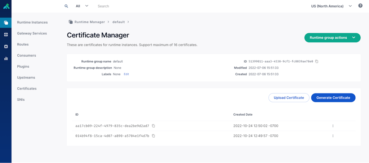
Task: Open actions menu for certificate 014b94f8
Action: click(333, 136)
